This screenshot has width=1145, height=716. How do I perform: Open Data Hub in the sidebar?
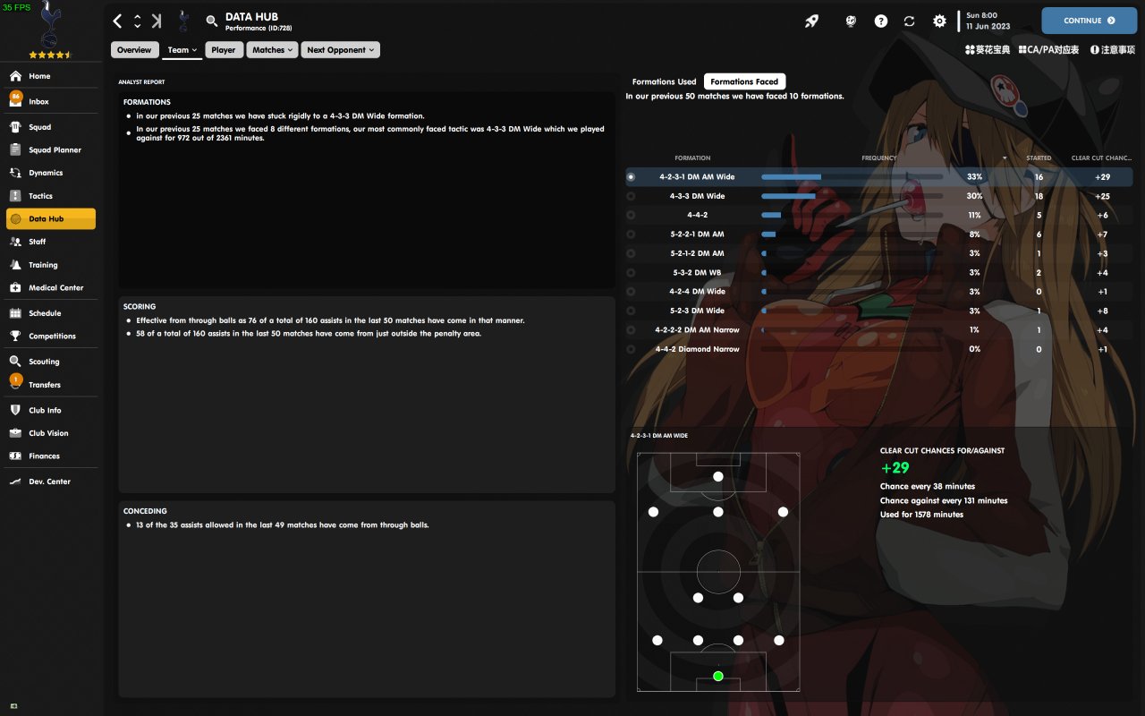[51, 219]
